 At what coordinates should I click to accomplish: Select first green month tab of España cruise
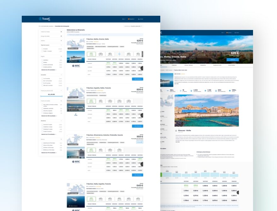pyautogui.click(x=91, y=101)
